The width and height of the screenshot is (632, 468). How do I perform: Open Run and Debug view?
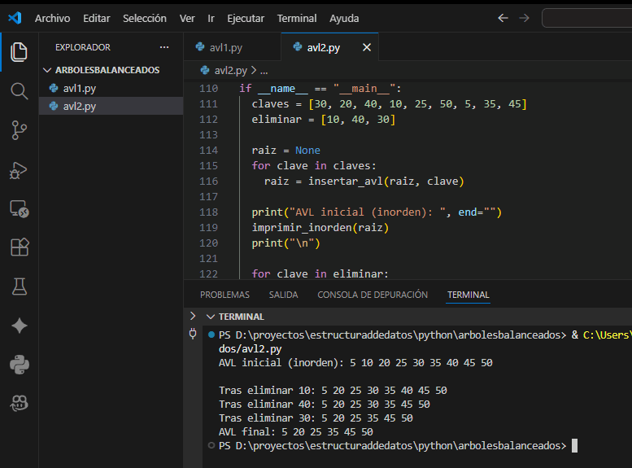coord(19,169)
